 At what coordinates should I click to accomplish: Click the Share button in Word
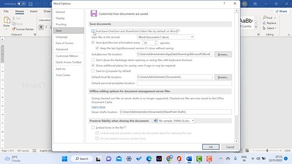pos(281,11)
